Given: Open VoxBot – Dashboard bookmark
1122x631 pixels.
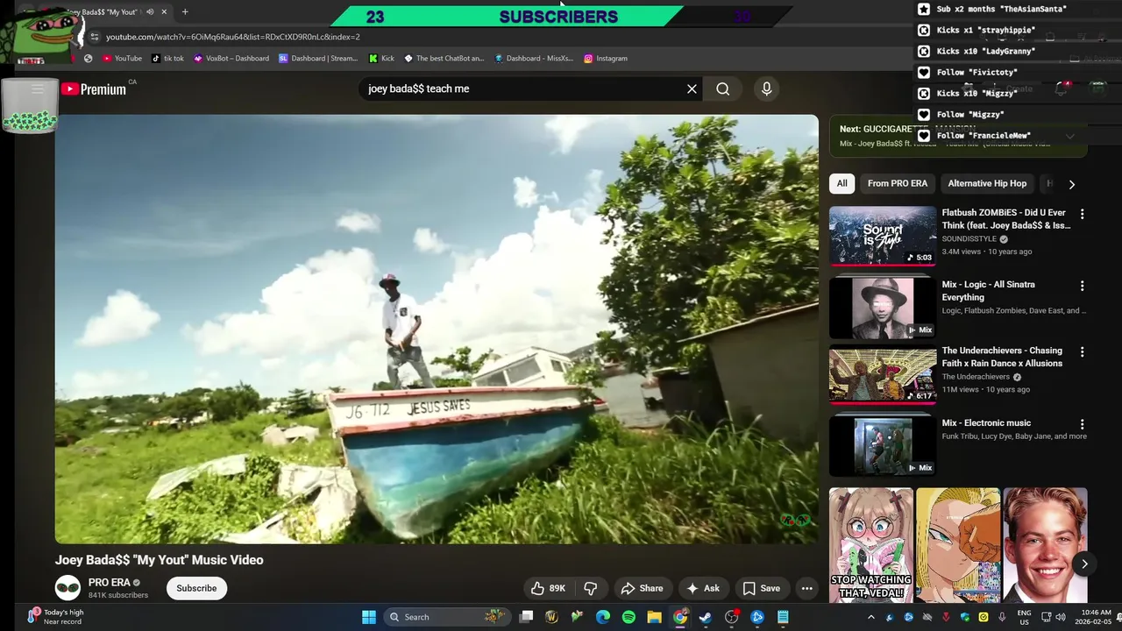Looking at the screenshot, I should pos(231,58).
